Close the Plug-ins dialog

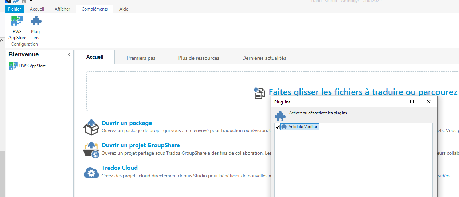pyautogui.click(x=429, y=102)
